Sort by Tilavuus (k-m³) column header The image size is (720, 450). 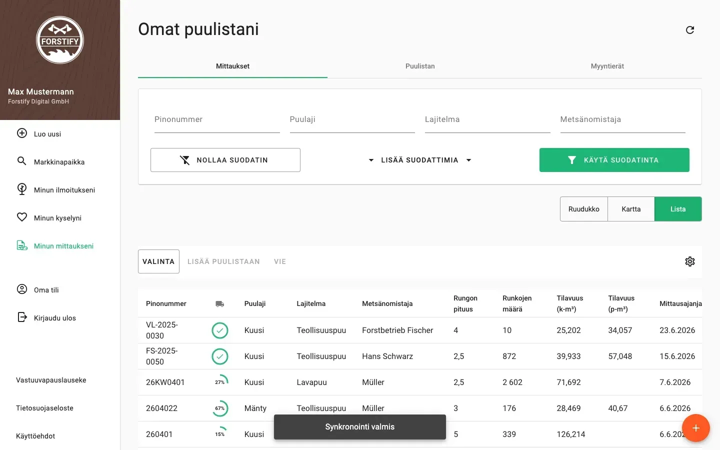coord(570,303)
